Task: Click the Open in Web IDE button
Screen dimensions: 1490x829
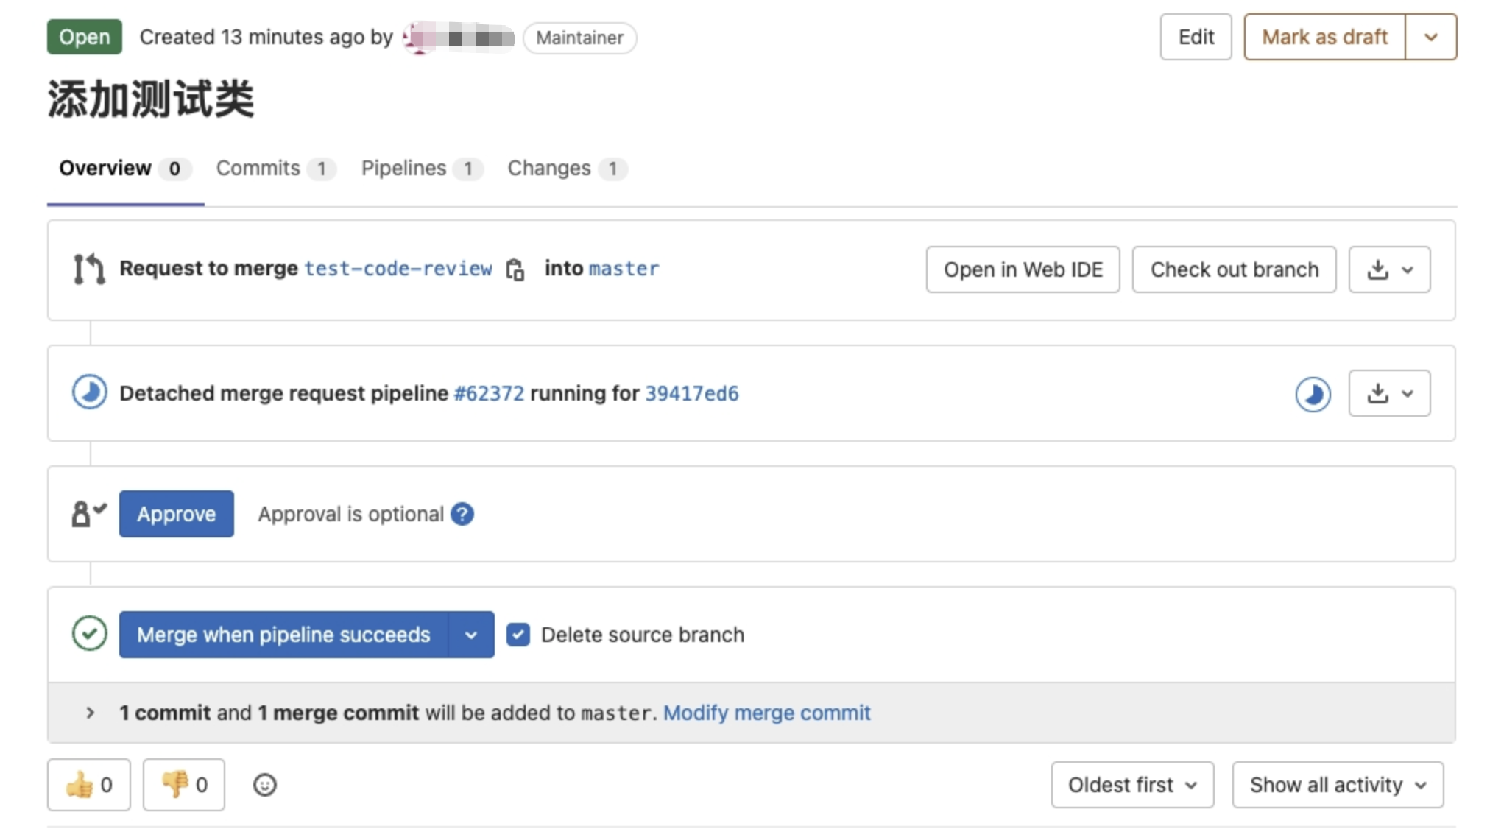Action: point(1023,269)
